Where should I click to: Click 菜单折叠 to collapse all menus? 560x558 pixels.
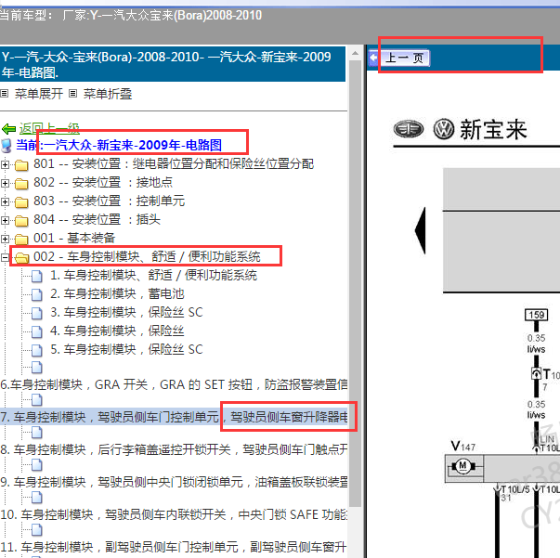click(108, 94)
